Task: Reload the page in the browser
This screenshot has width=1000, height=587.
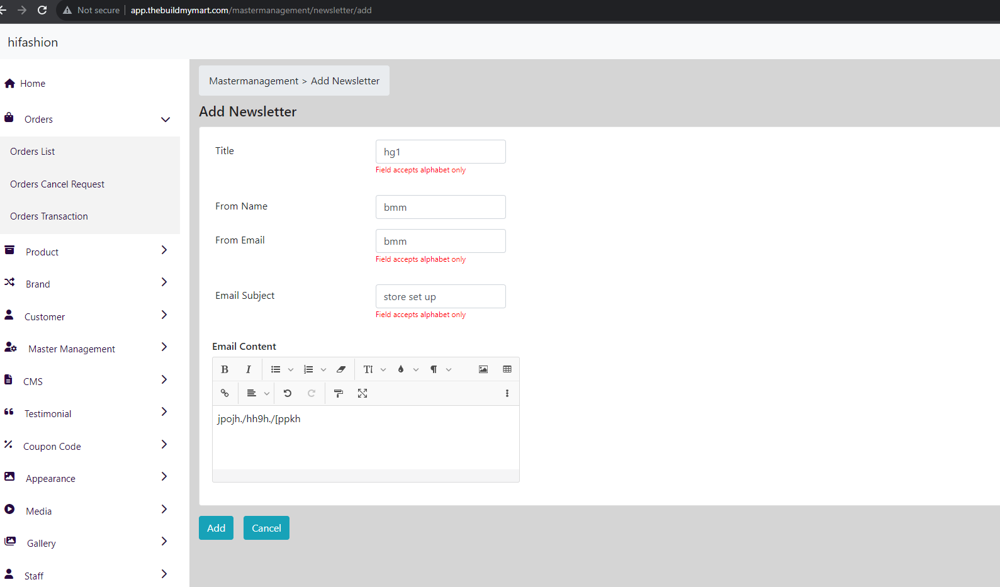Action: point(42,10)
